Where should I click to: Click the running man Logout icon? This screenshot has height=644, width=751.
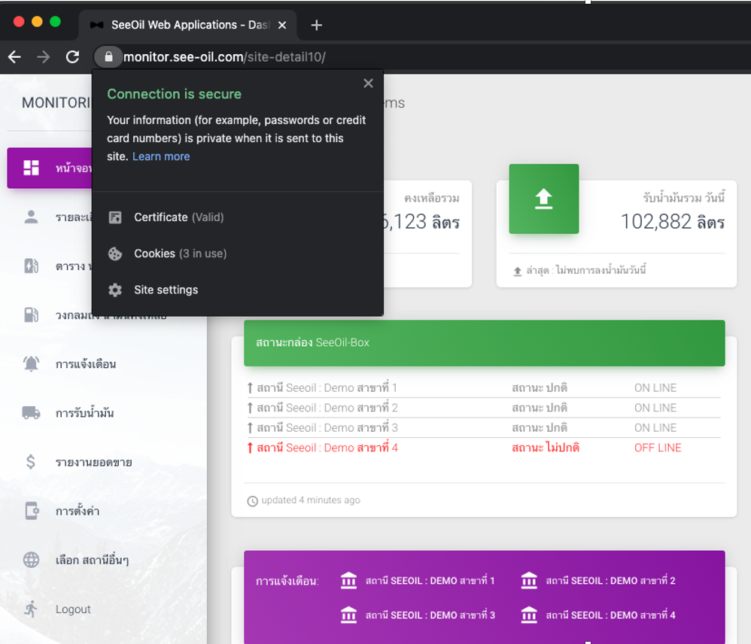31,609
